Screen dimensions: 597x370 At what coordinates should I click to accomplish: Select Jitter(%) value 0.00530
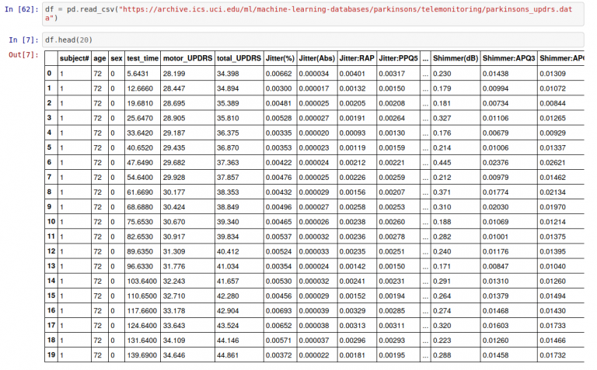(x=278, y=281)
